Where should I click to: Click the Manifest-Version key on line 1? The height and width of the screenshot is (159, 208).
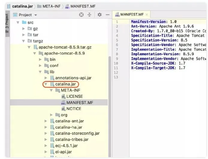point(148,22)
